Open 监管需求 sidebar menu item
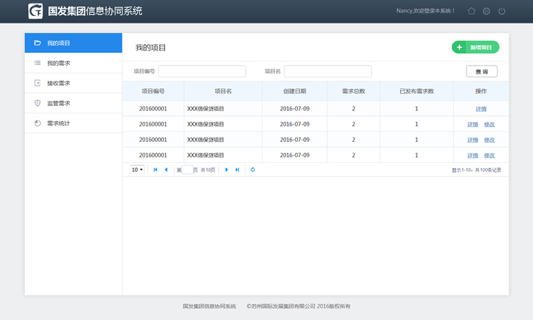This screenshot has height=320, width=533. tap(73, 103)
